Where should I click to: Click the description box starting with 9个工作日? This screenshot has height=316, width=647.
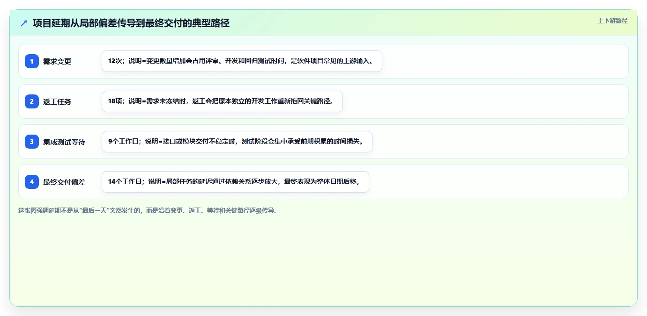[237, 142]
